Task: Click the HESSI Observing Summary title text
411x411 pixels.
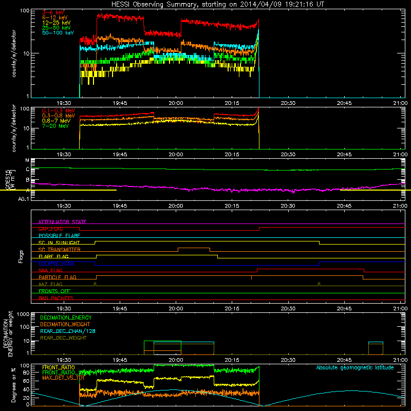Action: 217,4
